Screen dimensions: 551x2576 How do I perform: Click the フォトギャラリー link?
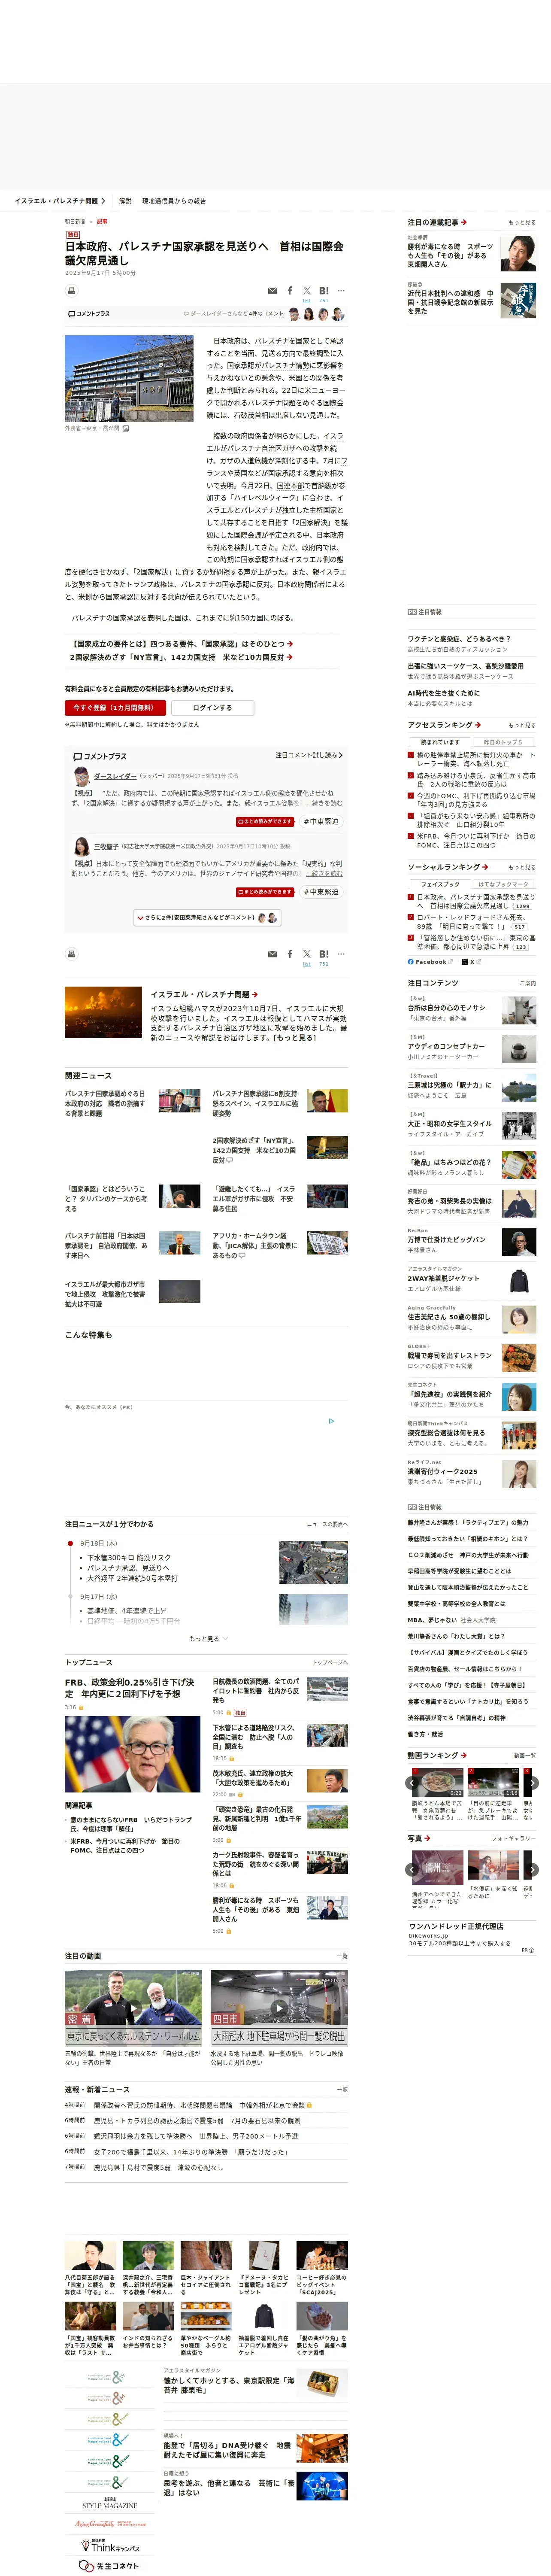tap(514, 1838)
